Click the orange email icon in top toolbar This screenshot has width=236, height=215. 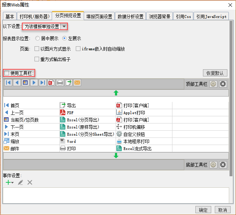[77, 83]
